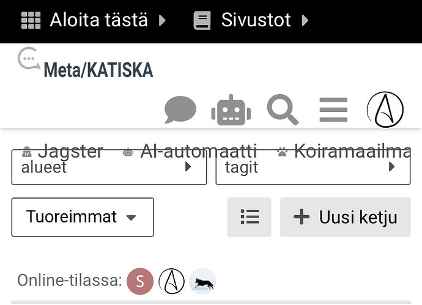Click the running dog online avatar

point(202,281)
